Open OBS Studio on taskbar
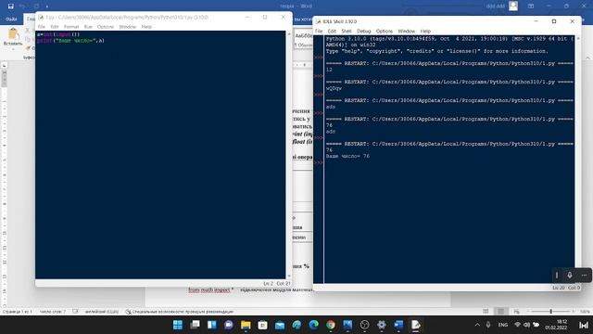The image size is (593, 334). [x=364, y=325]
